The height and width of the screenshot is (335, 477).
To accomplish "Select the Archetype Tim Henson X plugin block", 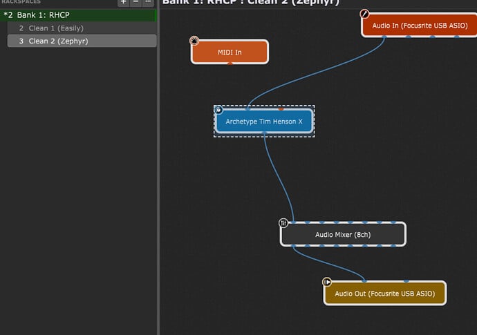I will [264, 122].
